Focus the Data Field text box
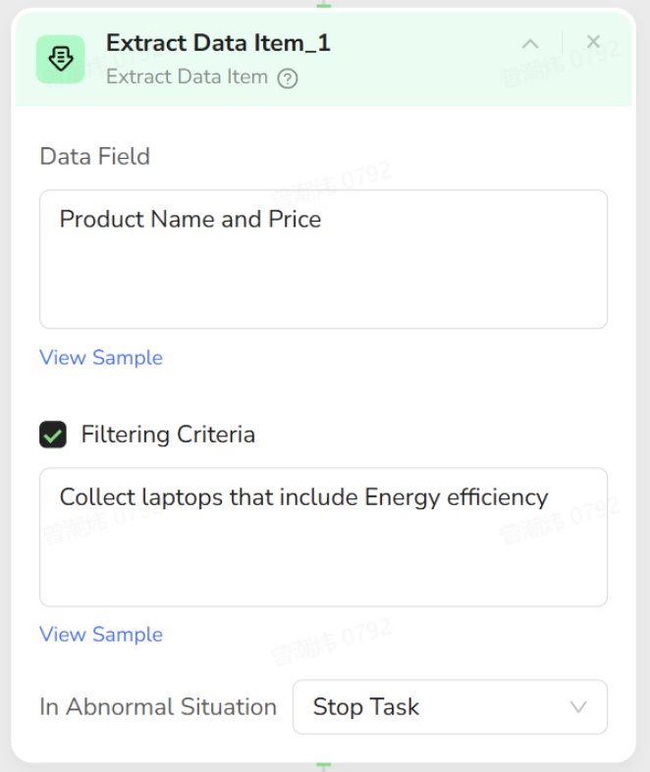650x772 pixels. pos(323,275)
